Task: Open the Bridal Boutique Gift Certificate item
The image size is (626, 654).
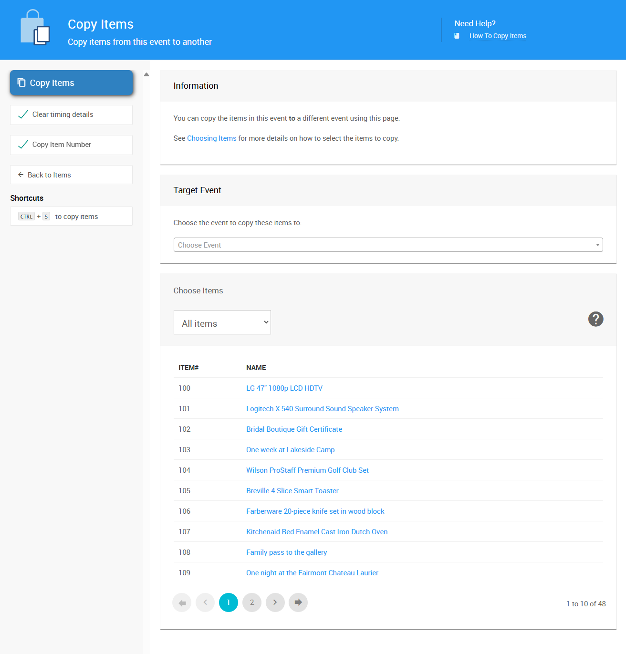Action: coord(294,429)
